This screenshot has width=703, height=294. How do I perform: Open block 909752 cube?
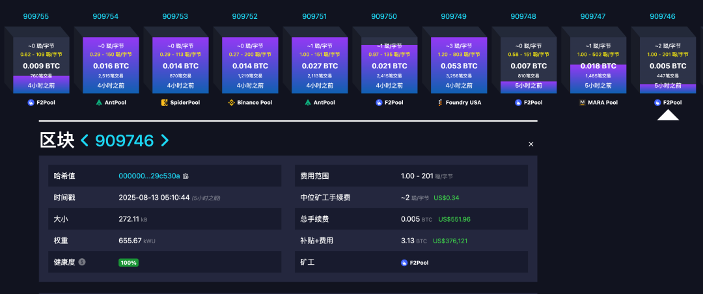250,65
